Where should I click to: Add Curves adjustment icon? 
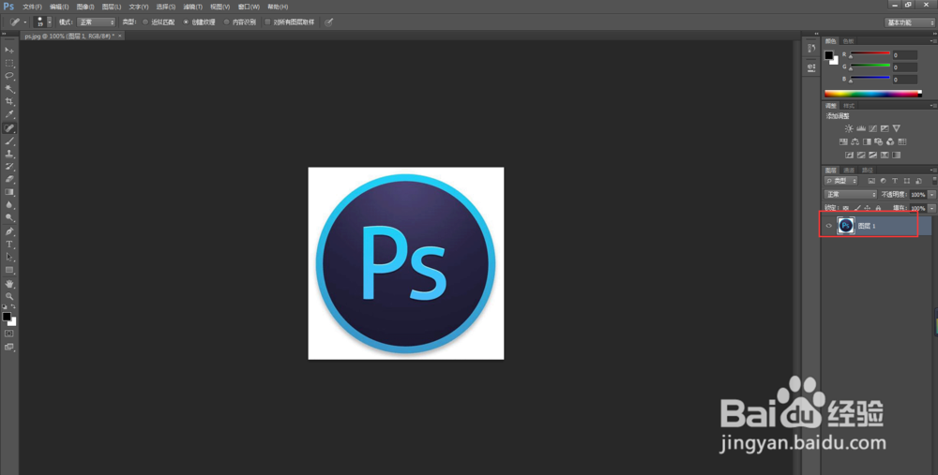click(872, 128)
